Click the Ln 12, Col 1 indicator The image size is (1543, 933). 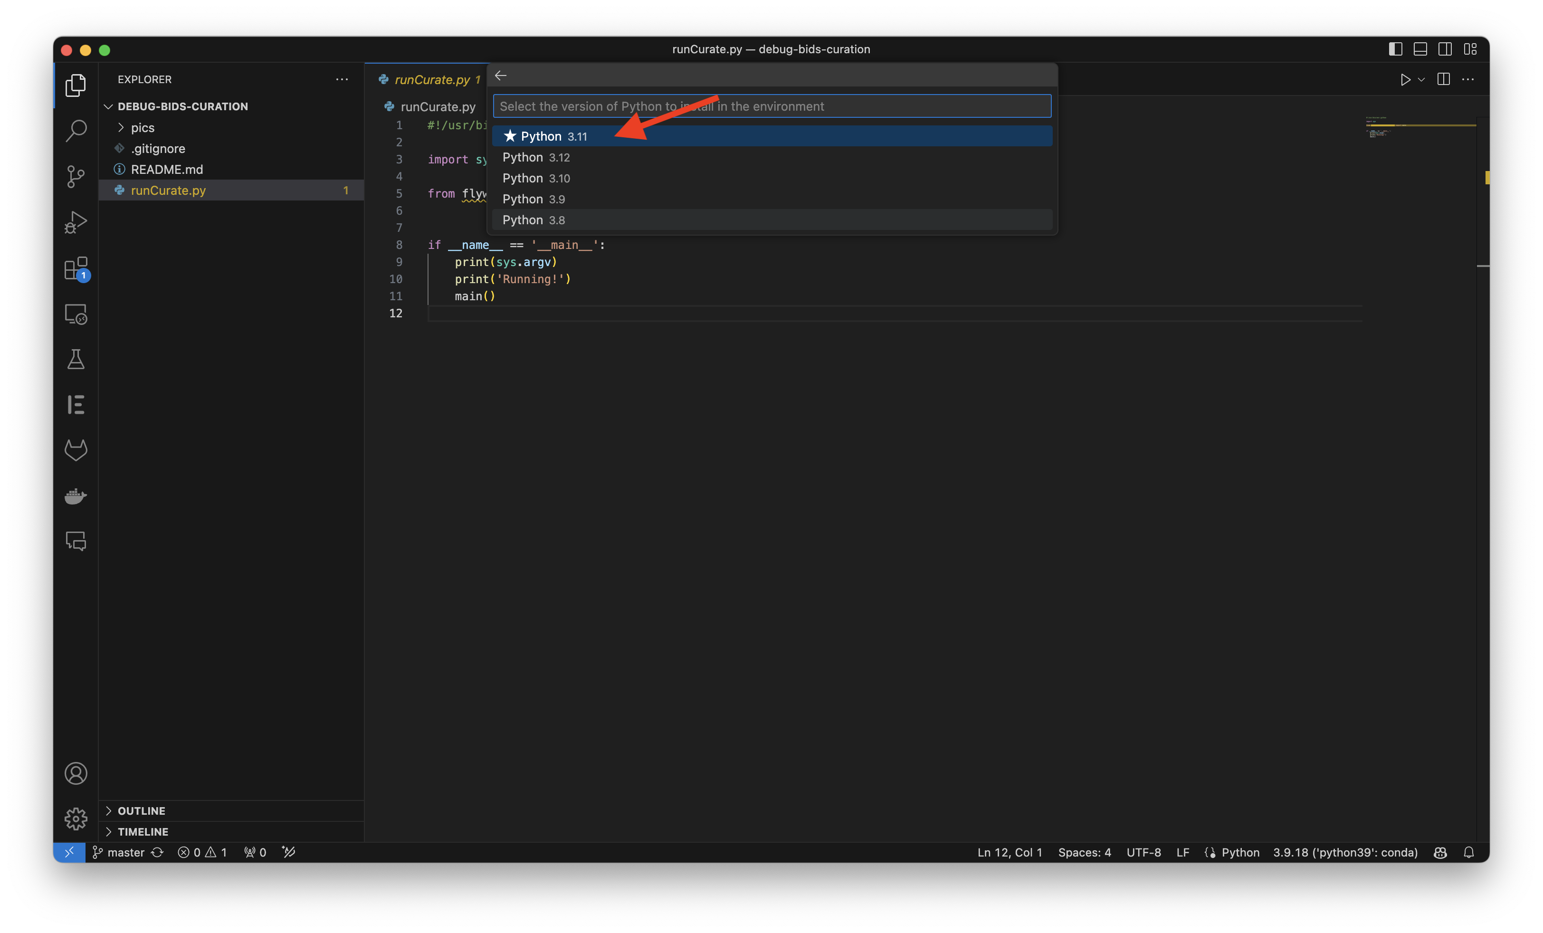coord(1010,852)
